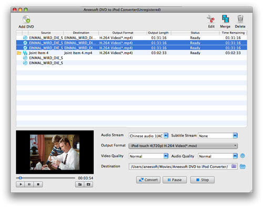The height and width of the screenshot is (207, 263).
Task: Browse for destination folder icon
Action: [x=234, y=166]
